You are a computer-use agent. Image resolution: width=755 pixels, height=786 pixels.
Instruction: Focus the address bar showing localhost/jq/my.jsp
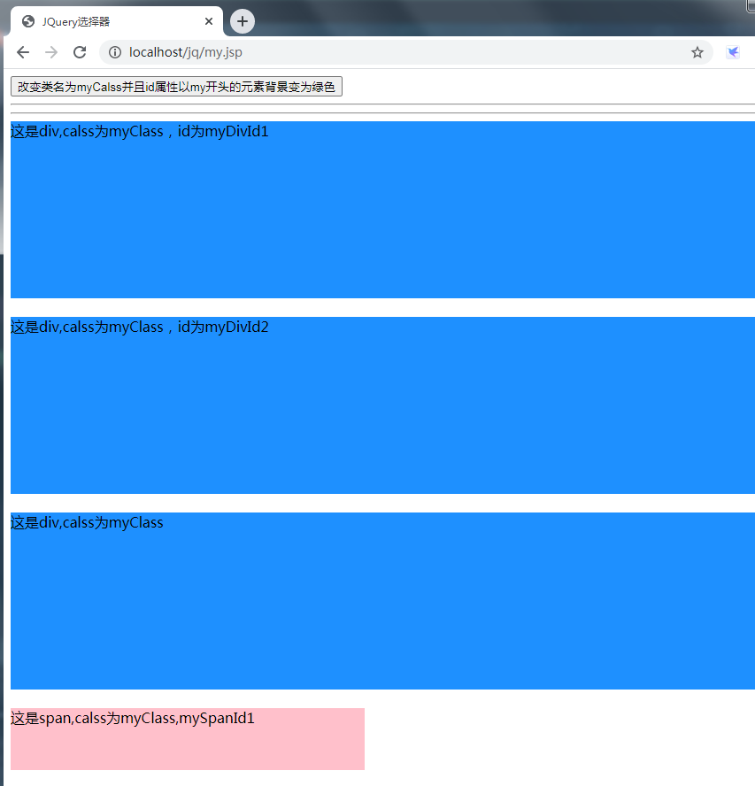pyautogui.click(x=406, y=52)
